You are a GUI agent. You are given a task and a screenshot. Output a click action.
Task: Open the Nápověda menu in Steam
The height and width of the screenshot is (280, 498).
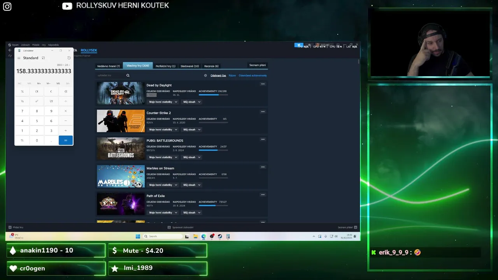(53, 45)
